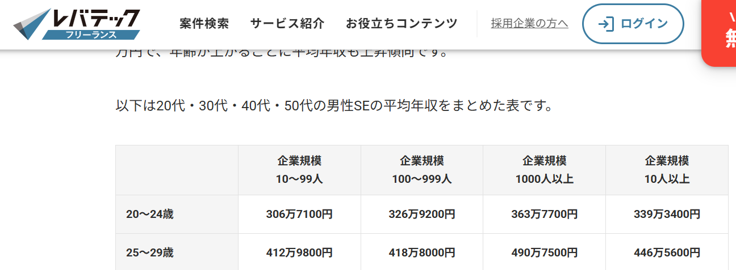
Task: Click the 企業規模 100〜999人 column header
Action: (421, 170)
